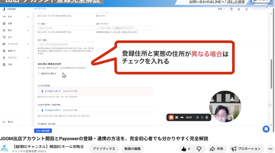Open the 英語 language dropdown
275x153 pixels.
(x=221, y=9)
